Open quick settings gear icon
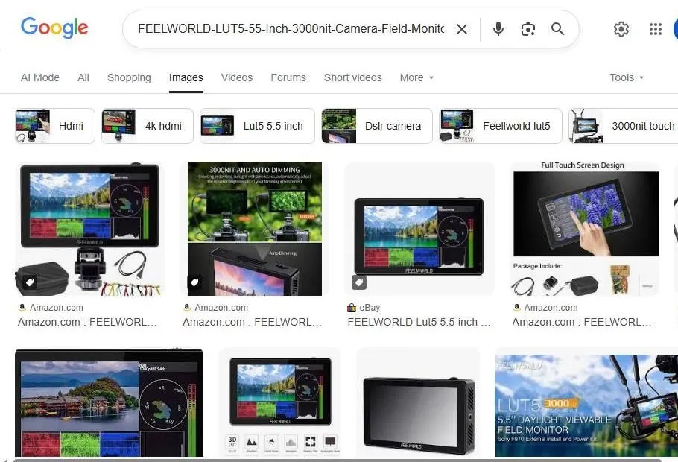Viewport: 678px width, 462px height. point(621,29)
